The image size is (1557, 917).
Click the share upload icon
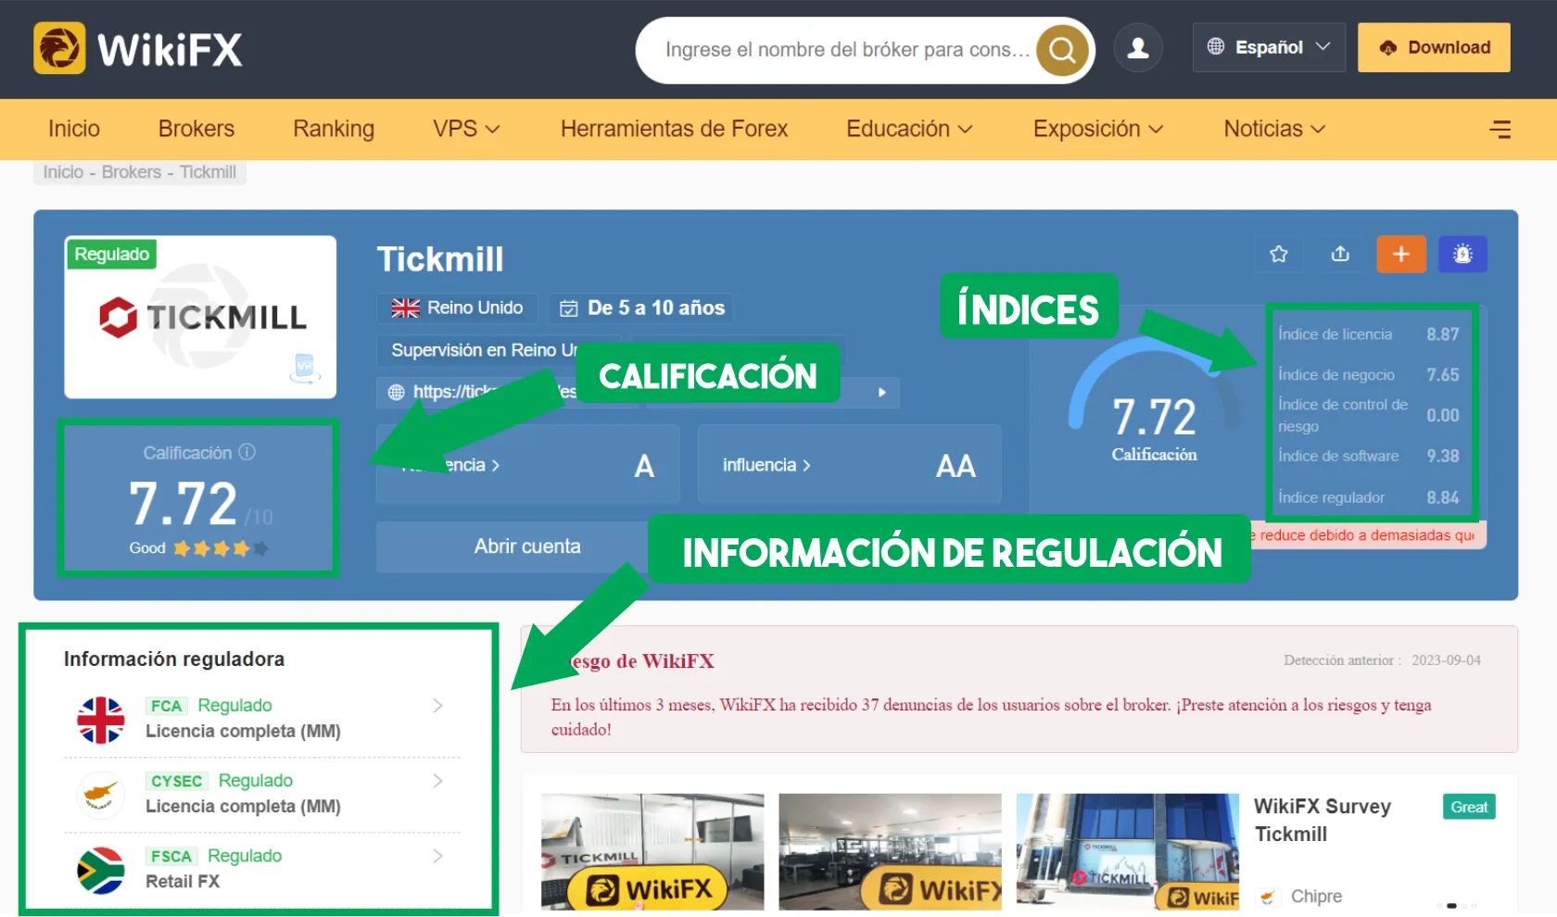pos(1340,254)
